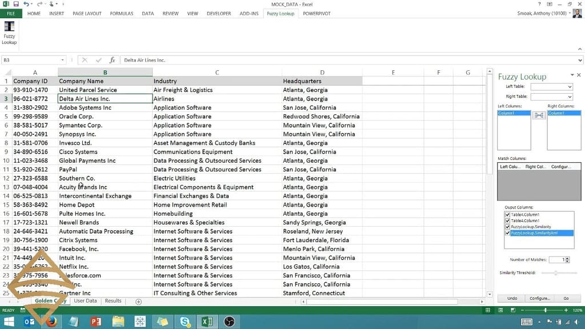585x329 pixels.
Task: Click the Insert Function fx icon
Action: [113, 60]
